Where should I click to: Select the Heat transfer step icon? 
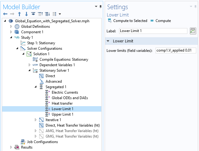[47, 103]
